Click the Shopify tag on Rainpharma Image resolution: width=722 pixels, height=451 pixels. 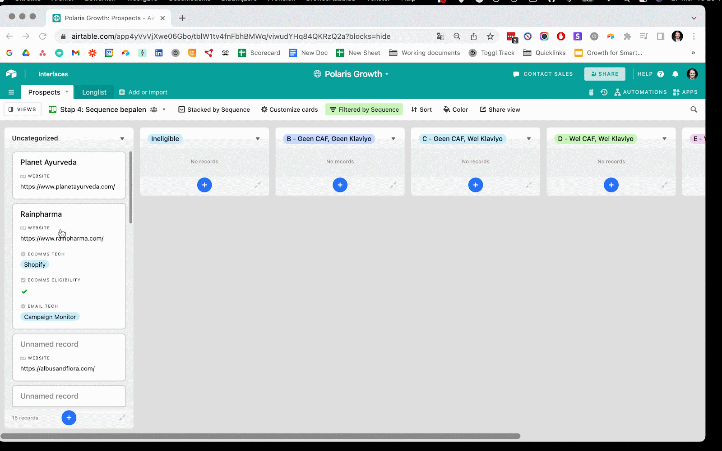click(x=35, y=264)
